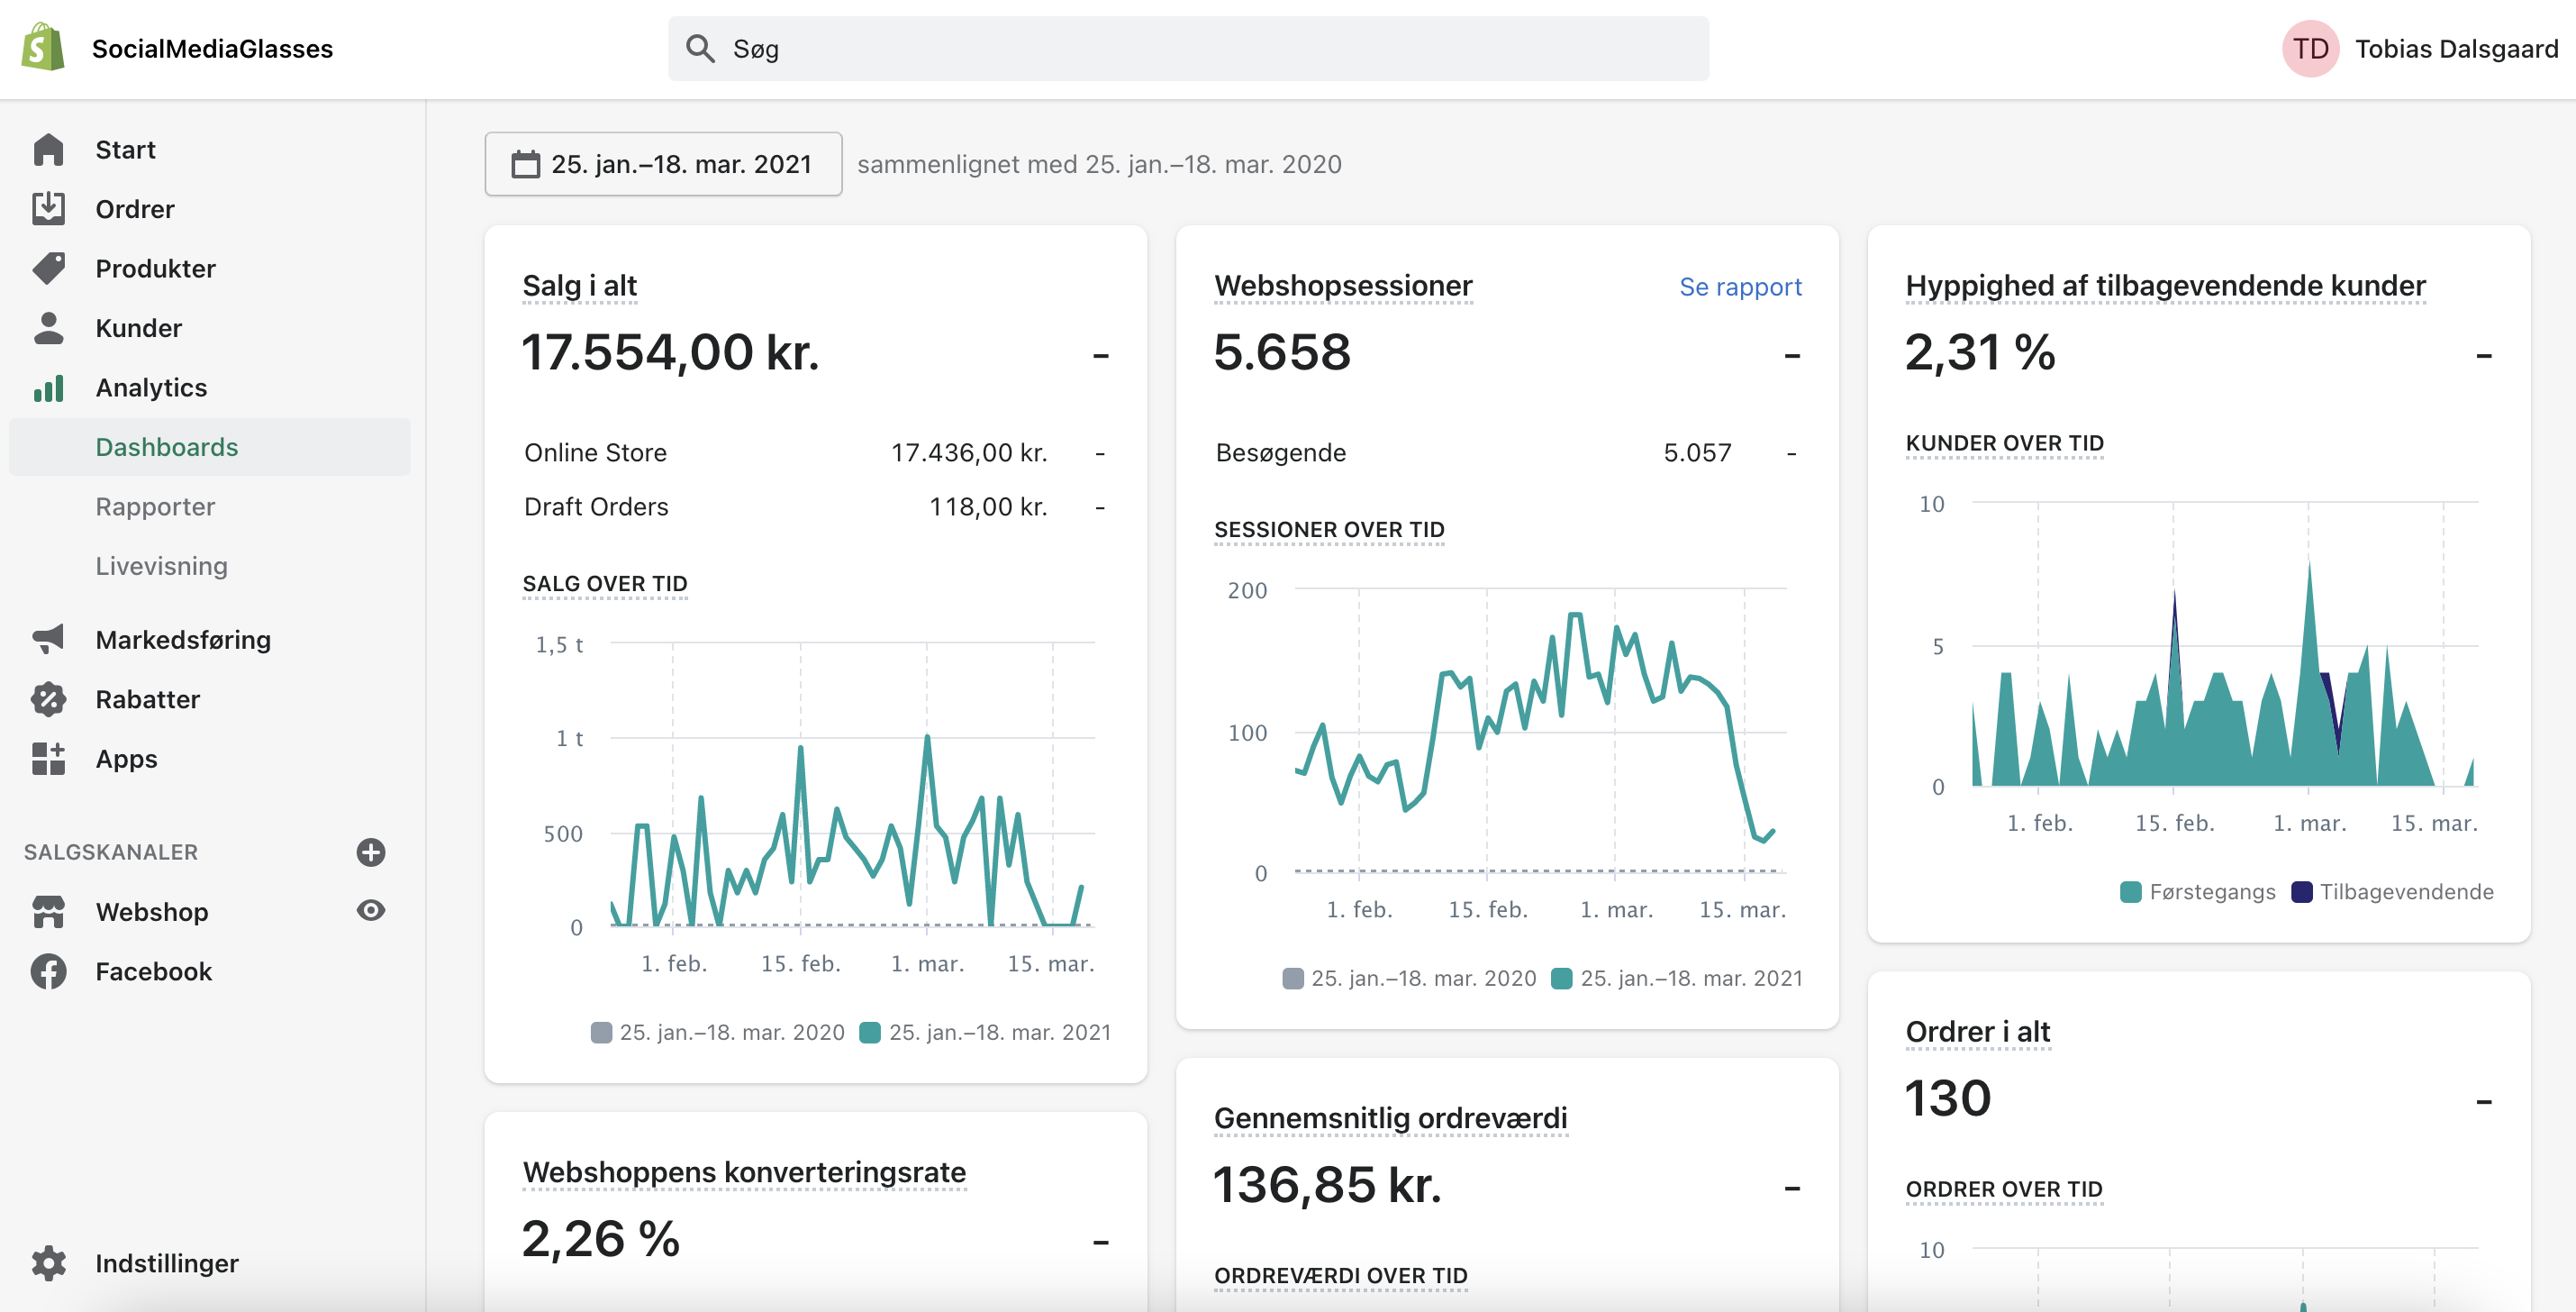Click the Apps grid icon
Image resolution: width=2576 pixels, height=1312 pixels.
[48, 759]
